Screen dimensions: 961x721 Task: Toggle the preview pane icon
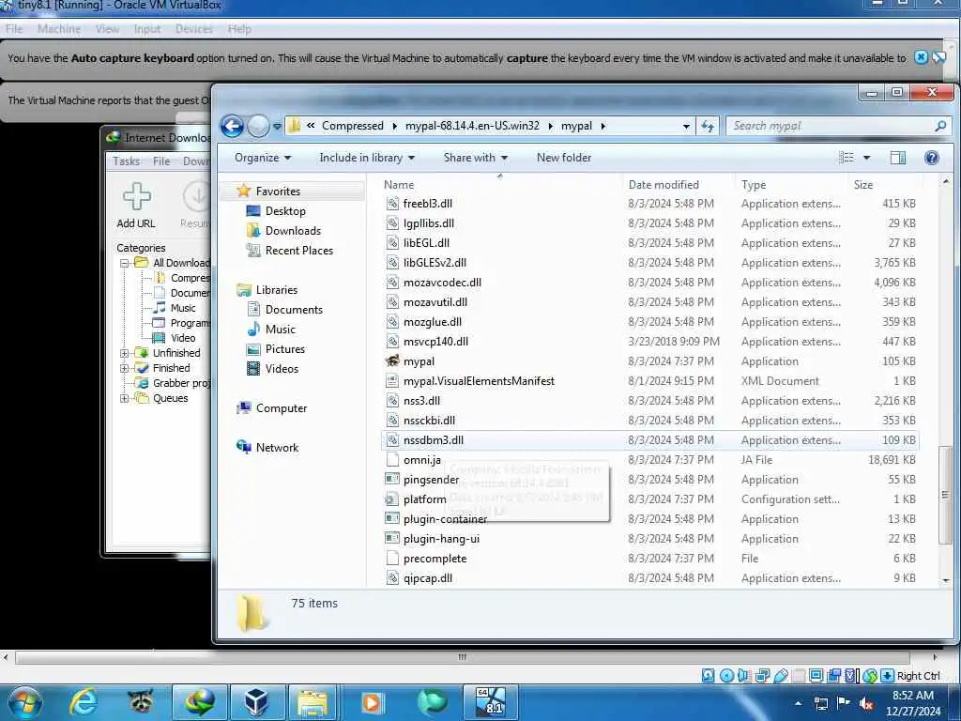coord(898,158)
